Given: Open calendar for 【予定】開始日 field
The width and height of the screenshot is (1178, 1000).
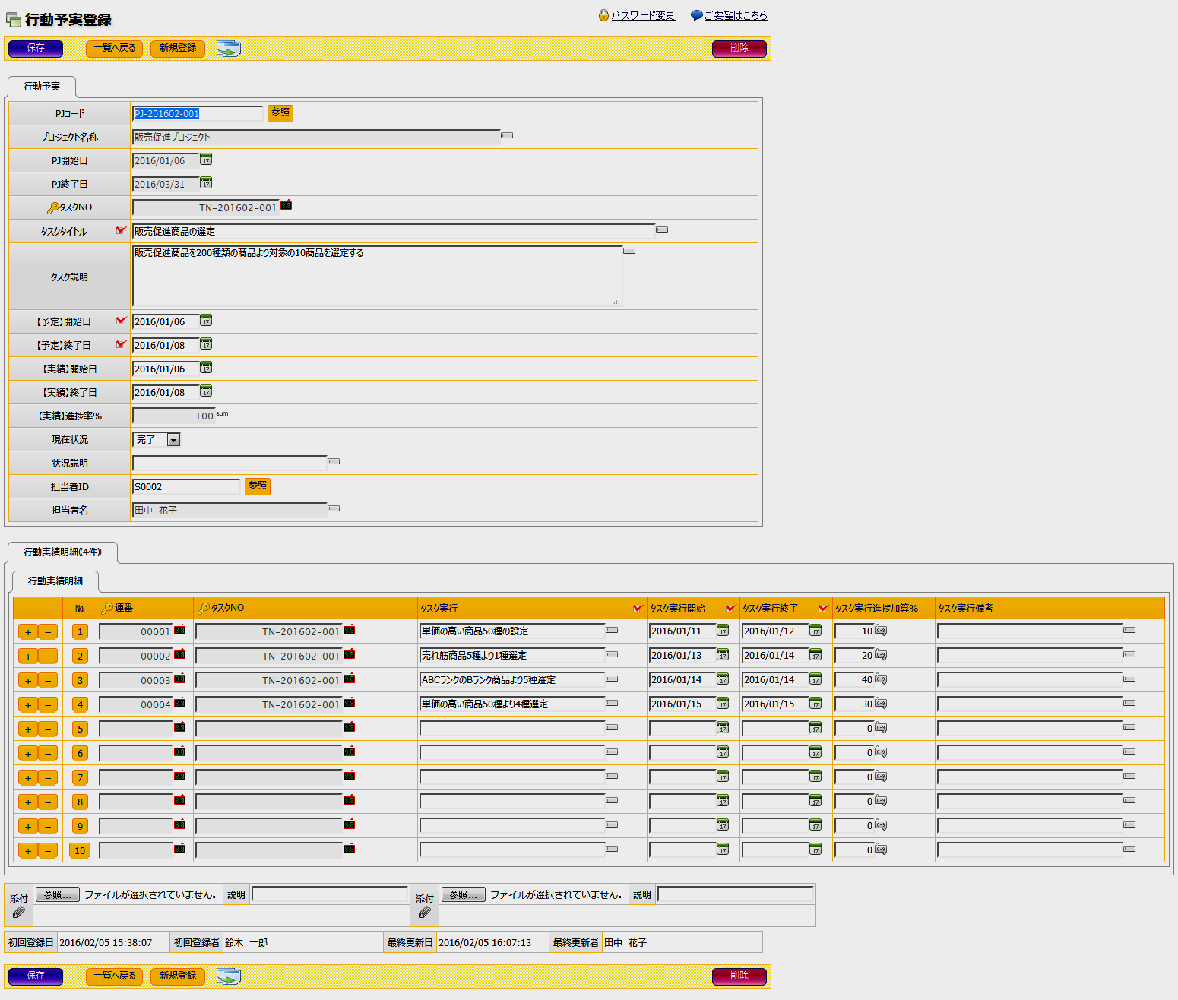Looking at the screenshot, I should 206,321.
